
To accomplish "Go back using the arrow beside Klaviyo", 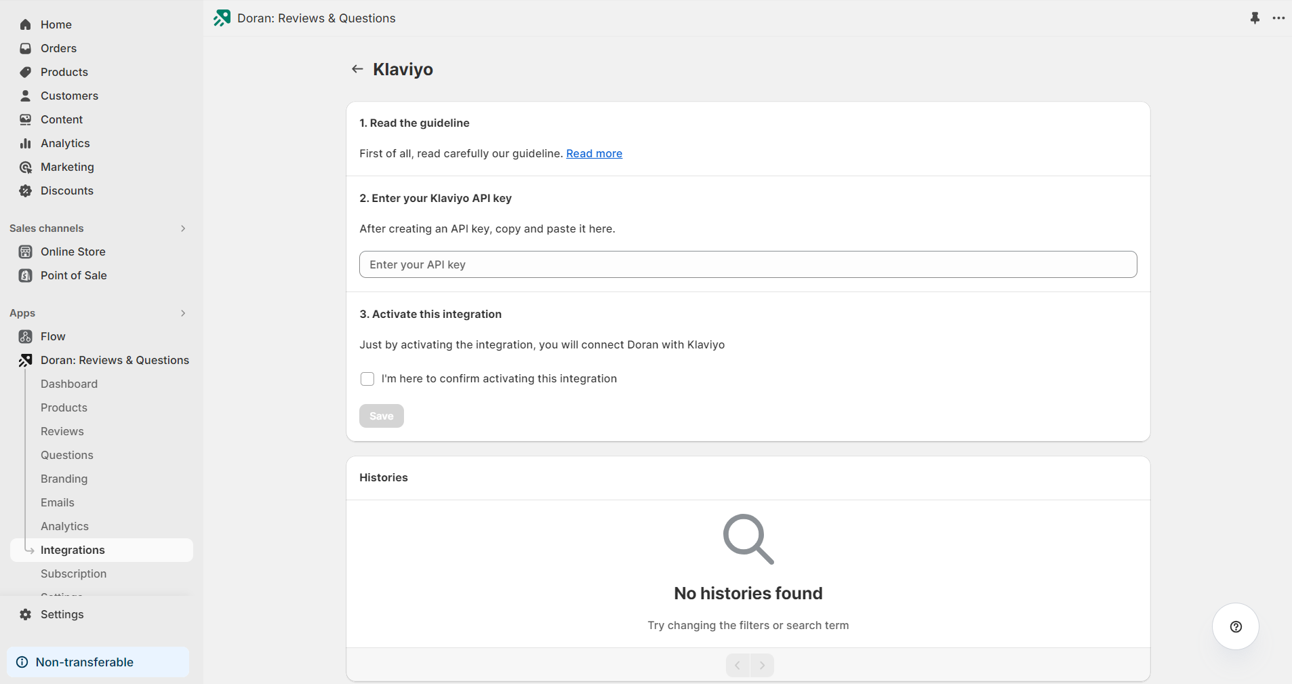I will pos(357,69).
